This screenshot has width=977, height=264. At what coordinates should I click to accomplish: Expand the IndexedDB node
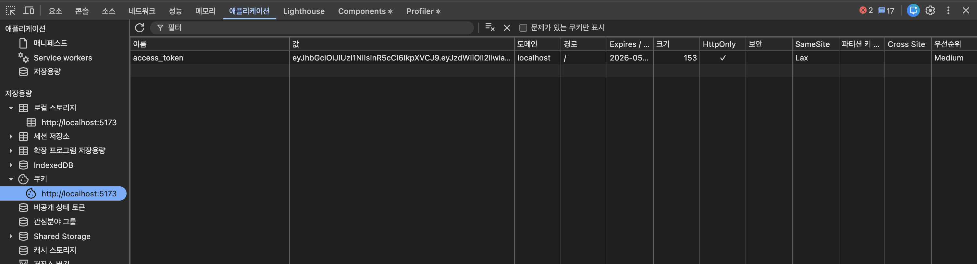(x=11, y=165)
